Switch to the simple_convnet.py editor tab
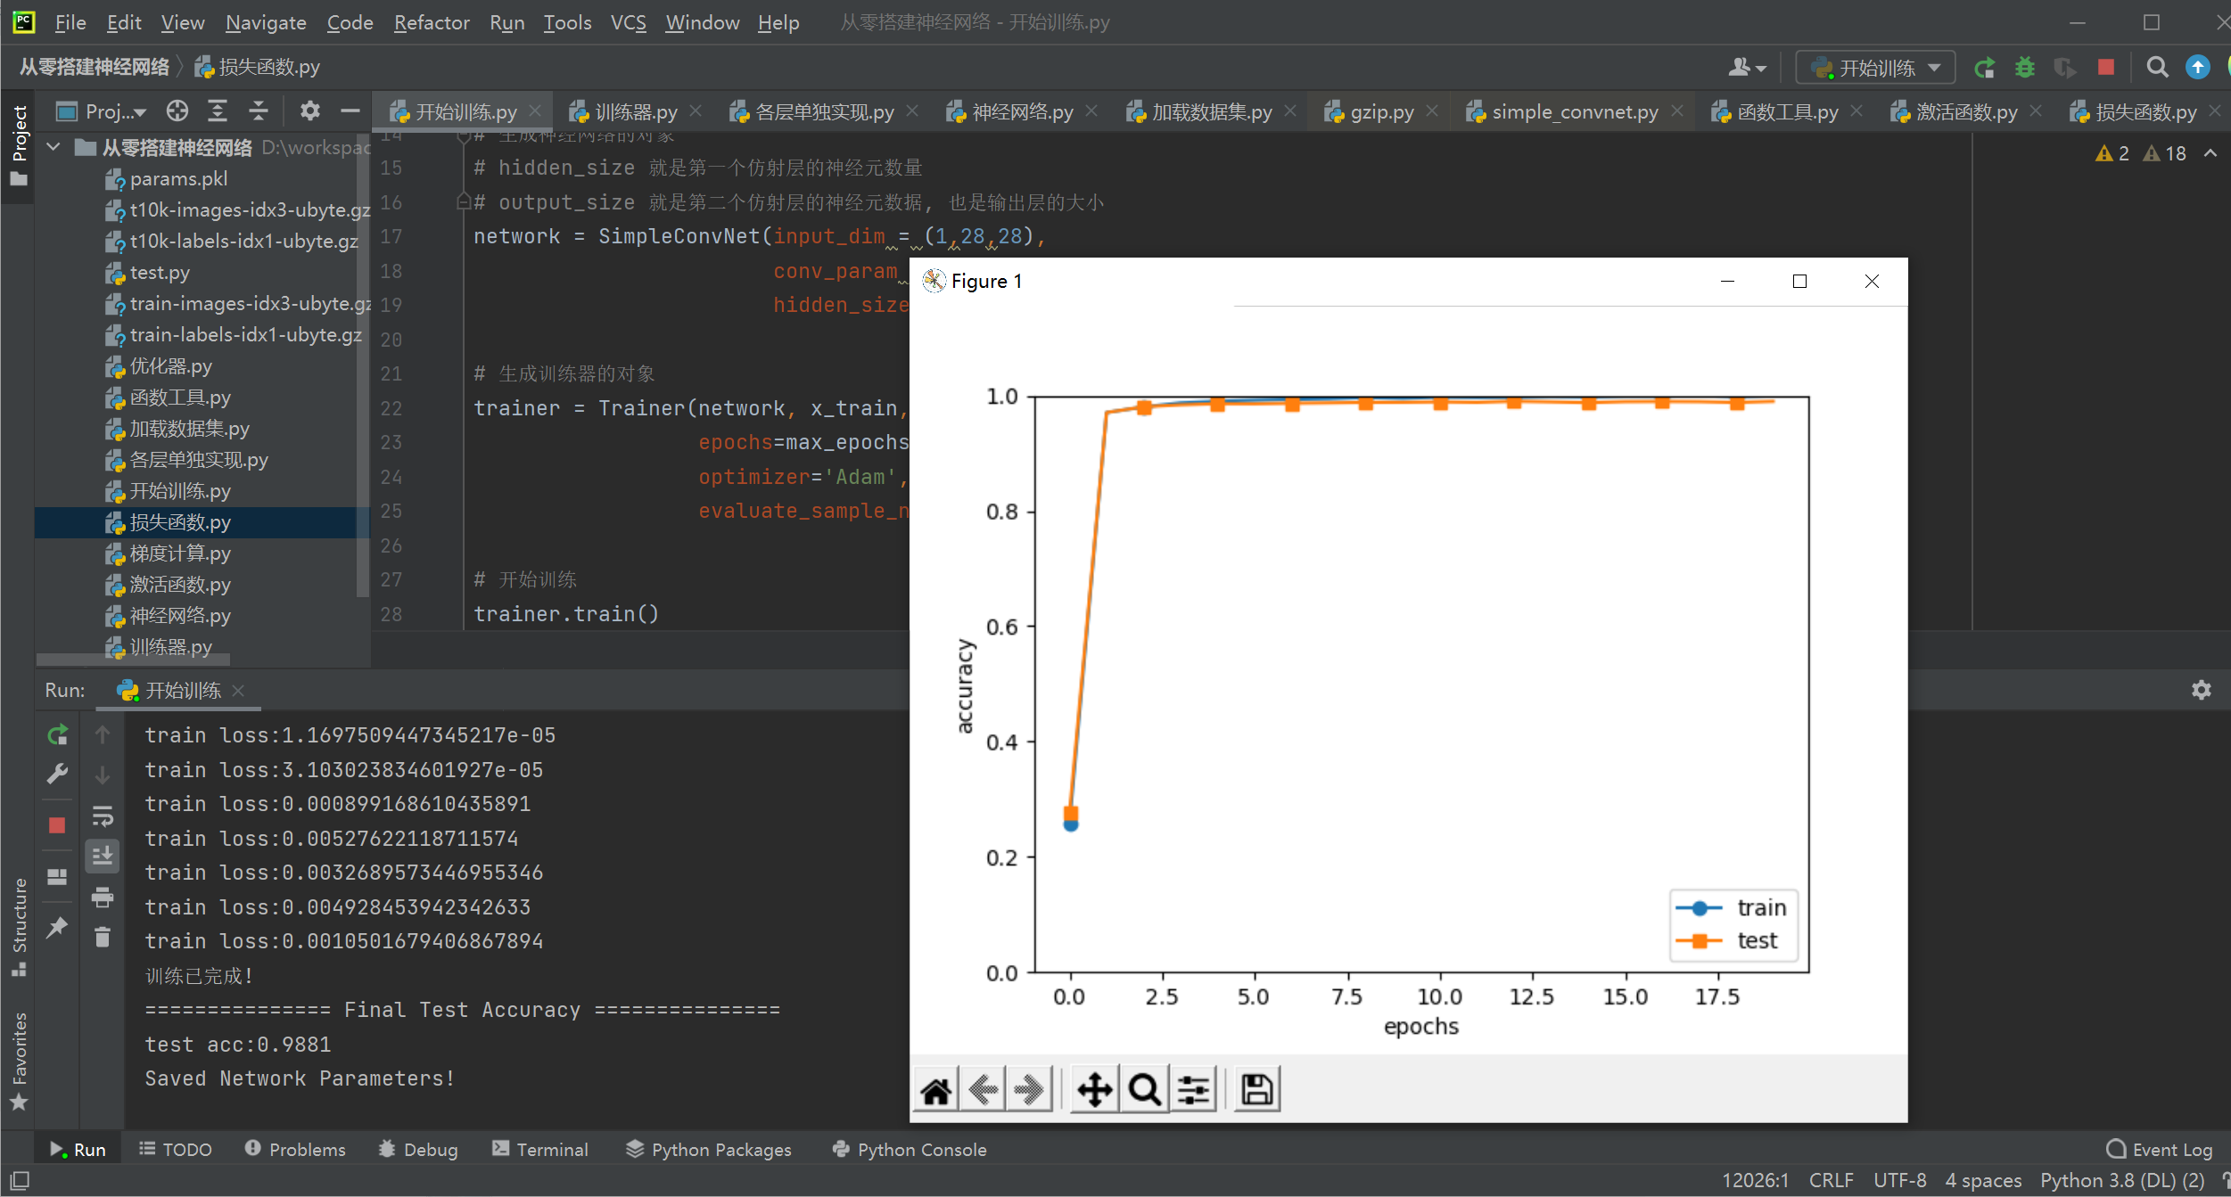Screen dimensions: 2231x1197 tap(1575, 111)
